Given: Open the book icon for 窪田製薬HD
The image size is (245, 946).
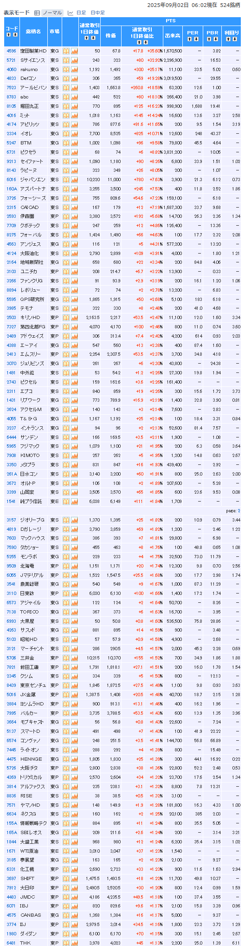Looking at the screenshot, I should tap(66, 51).
